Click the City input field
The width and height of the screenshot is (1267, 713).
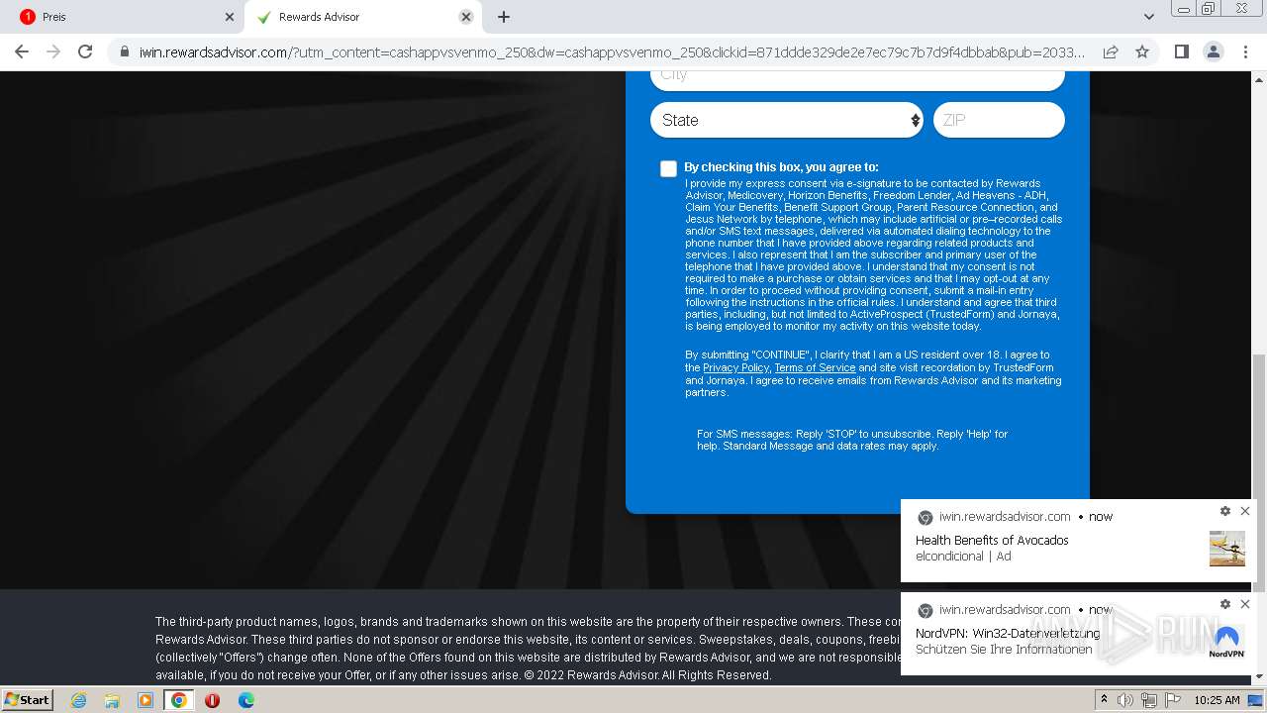[x=857, y=78]
